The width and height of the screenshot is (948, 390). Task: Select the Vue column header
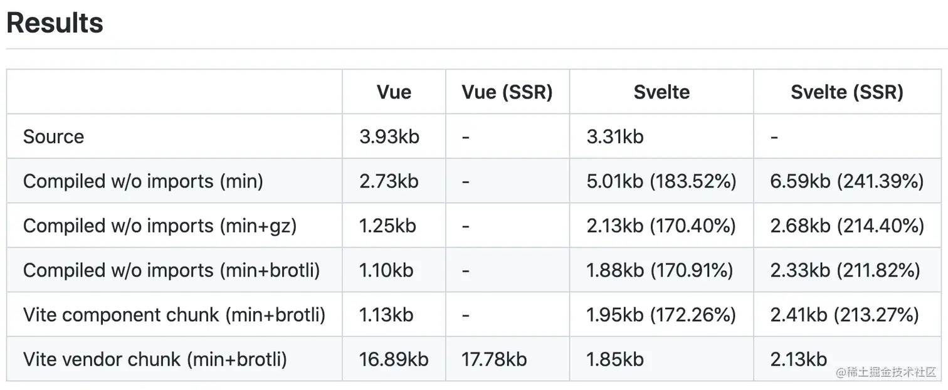point(394,92)
